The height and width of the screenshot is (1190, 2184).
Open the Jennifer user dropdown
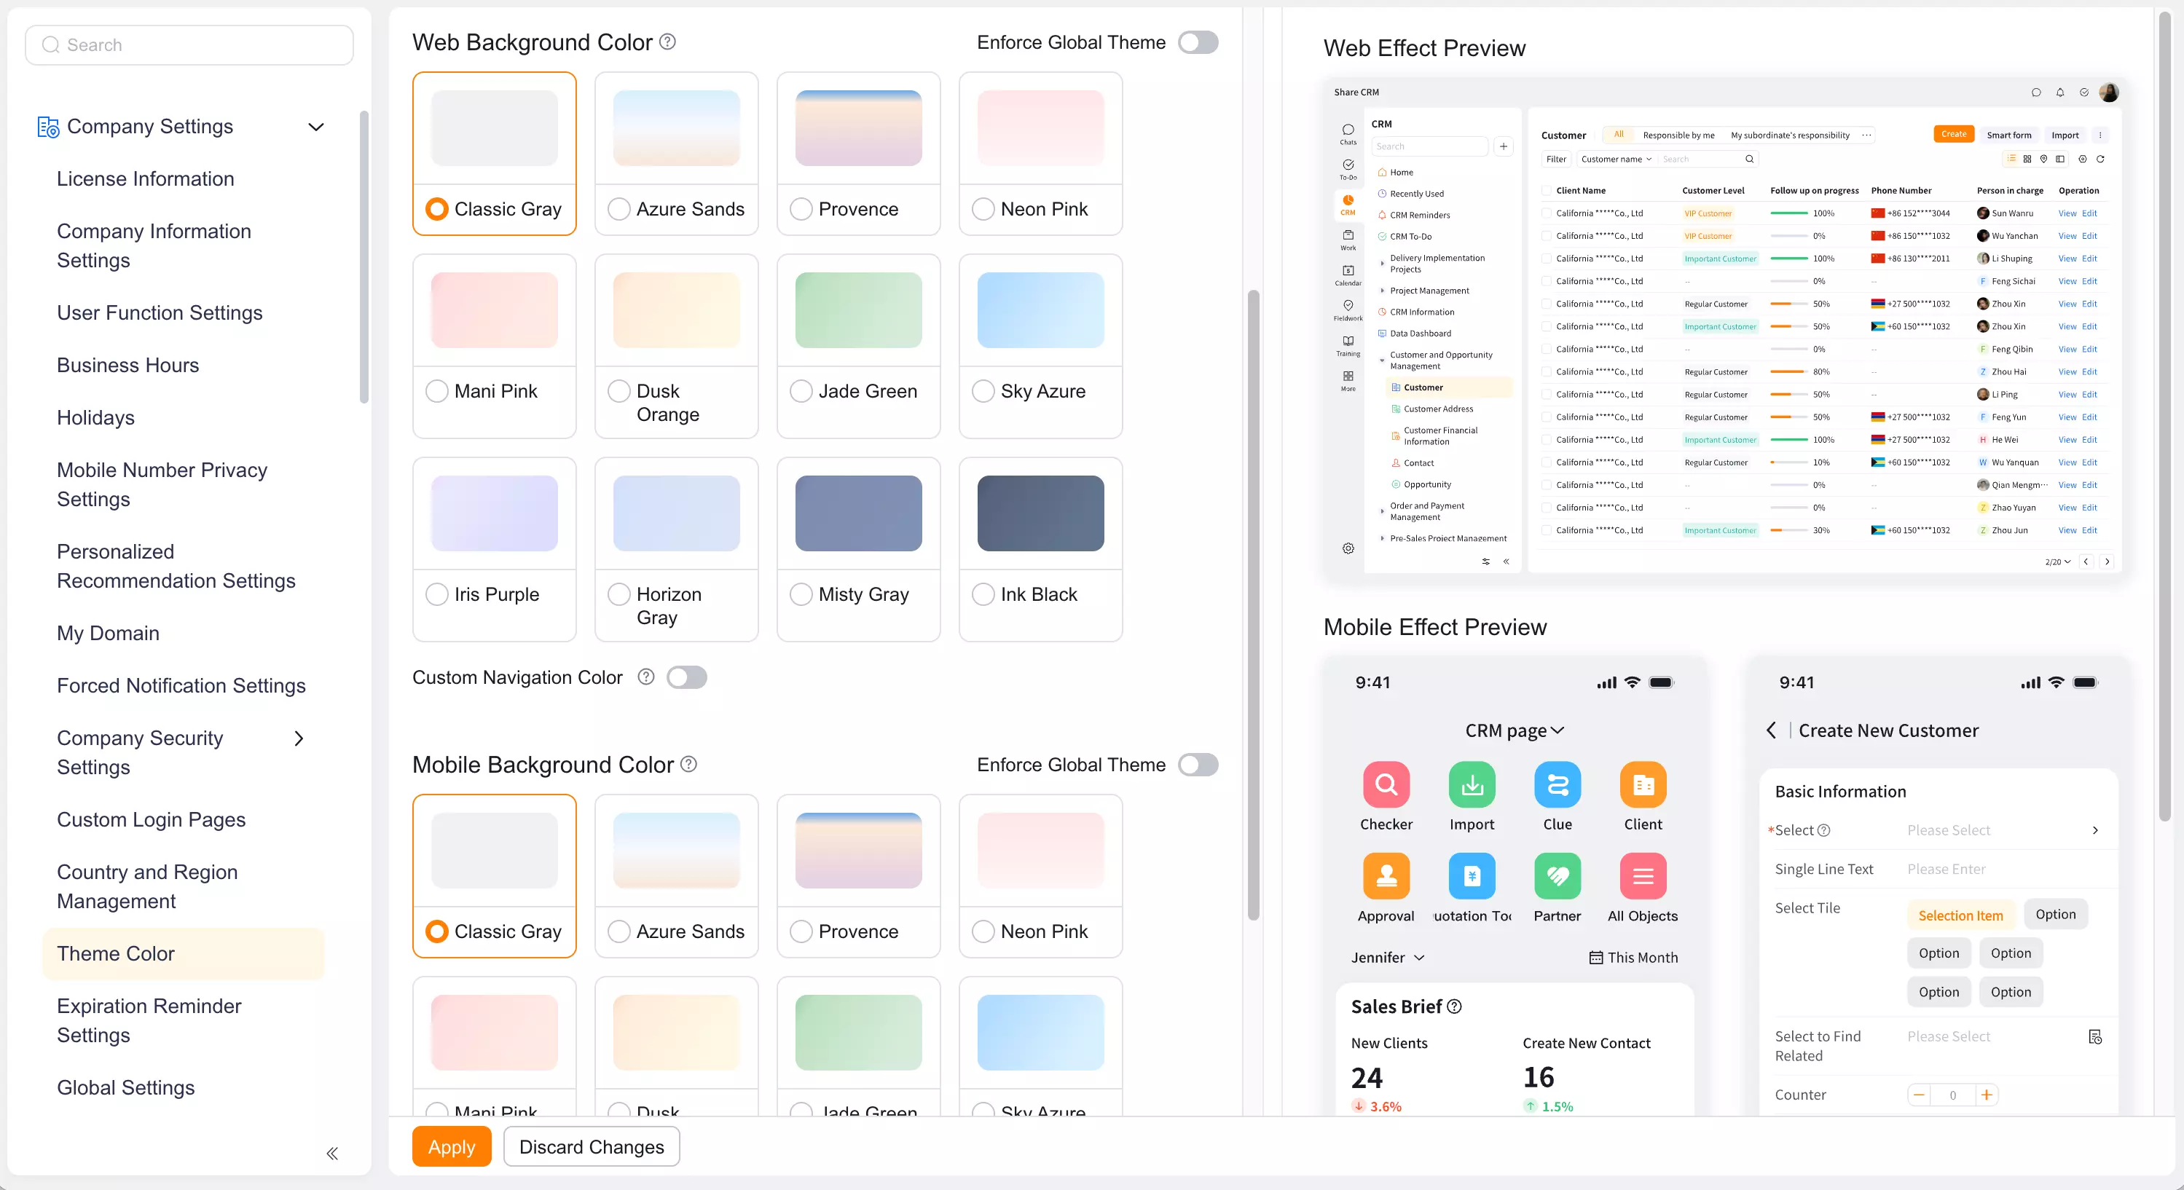(x=1387, y=957)
